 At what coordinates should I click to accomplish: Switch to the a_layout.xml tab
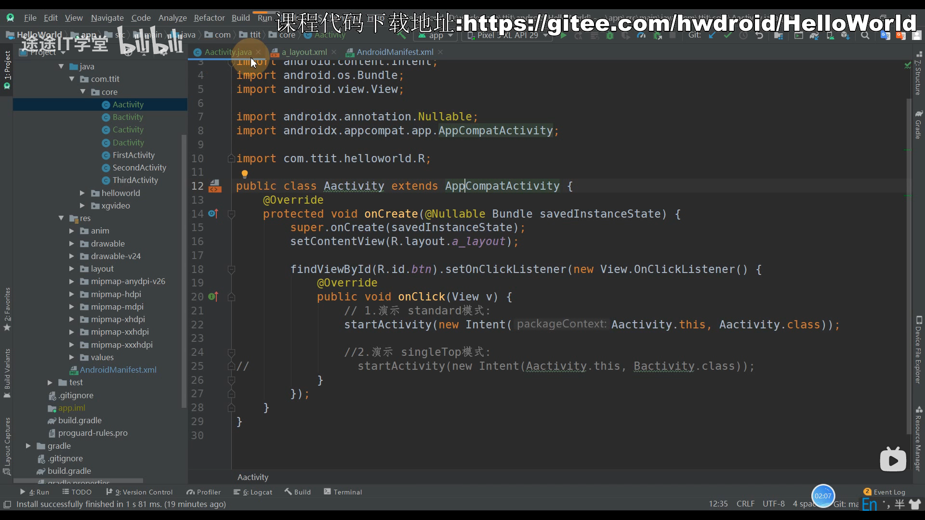click(304, 52)
